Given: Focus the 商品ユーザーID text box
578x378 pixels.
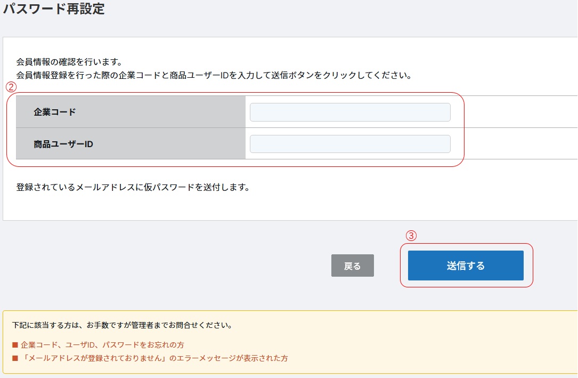Looking at the screenshot, I should pos(350,144).
